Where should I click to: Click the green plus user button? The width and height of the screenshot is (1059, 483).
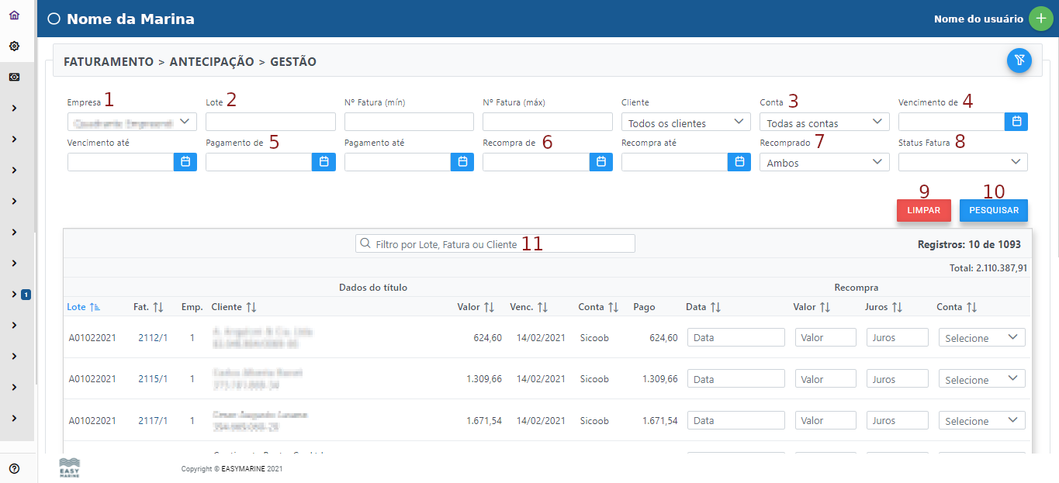(x=1040, y=19)
